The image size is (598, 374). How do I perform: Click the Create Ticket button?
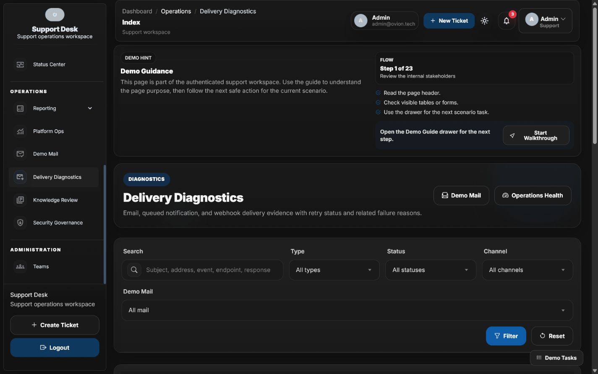(55, 325)
